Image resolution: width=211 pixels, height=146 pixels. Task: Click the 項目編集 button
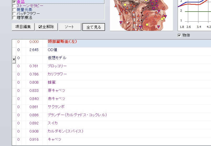pyautogui.click(x=23, y=27)
